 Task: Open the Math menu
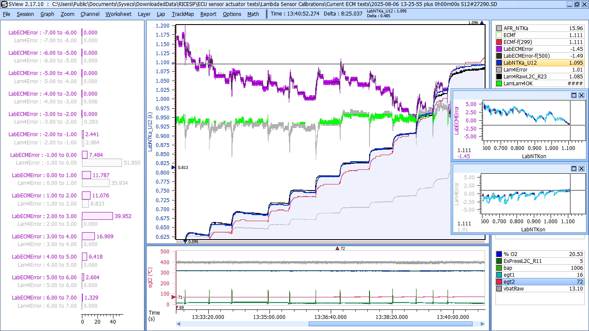253,14
